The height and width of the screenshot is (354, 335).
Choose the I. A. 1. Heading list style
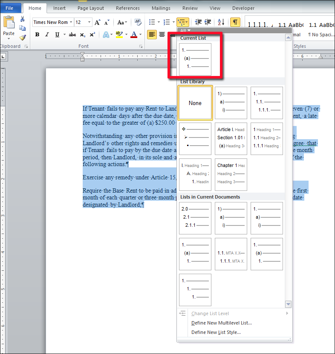pos(195,175)
